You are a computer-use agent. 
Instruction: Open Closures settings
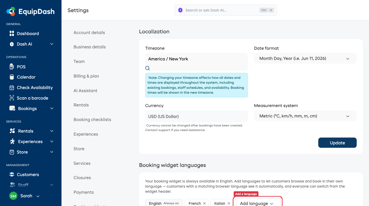pos(82,178)
